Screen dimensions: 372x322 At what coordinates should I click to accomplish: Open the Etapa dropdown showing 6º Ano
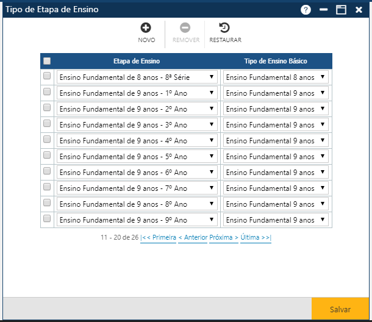coord(137,172)
